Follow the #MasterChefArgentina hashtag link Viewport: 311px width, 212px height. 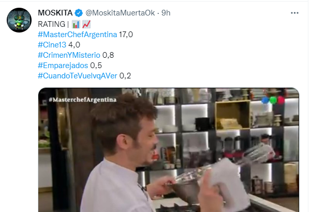click(77, 35)
